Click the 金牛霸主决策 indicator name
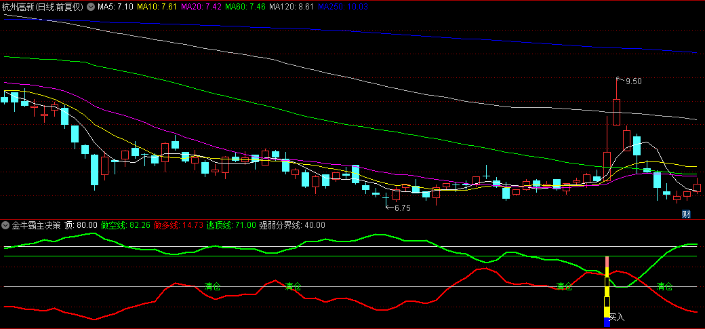This screenshot has height=329, width=705. [x=36, y=225]
